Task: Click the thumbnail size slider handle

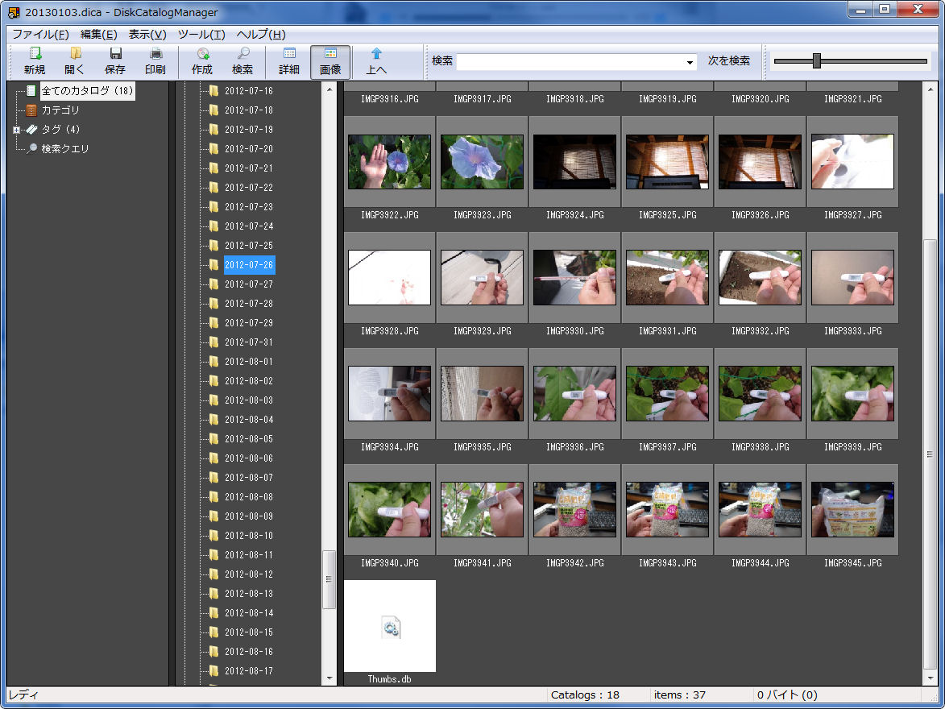Action: click(x=816, y=61)
